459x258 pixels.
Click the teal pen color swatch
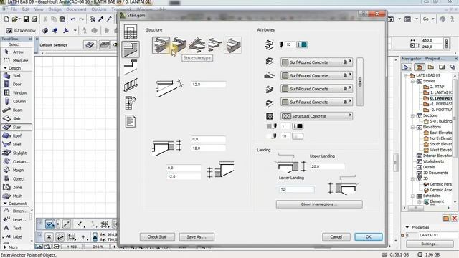pos(303,44)
